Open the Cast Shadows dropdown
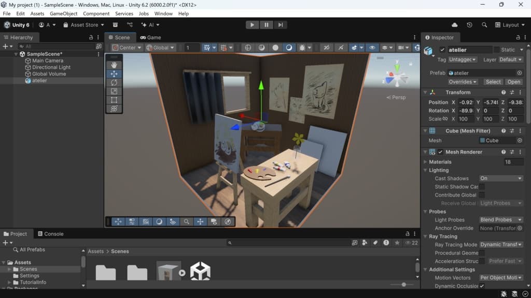This screenshot has height=298, width=531. click(500, 178)
